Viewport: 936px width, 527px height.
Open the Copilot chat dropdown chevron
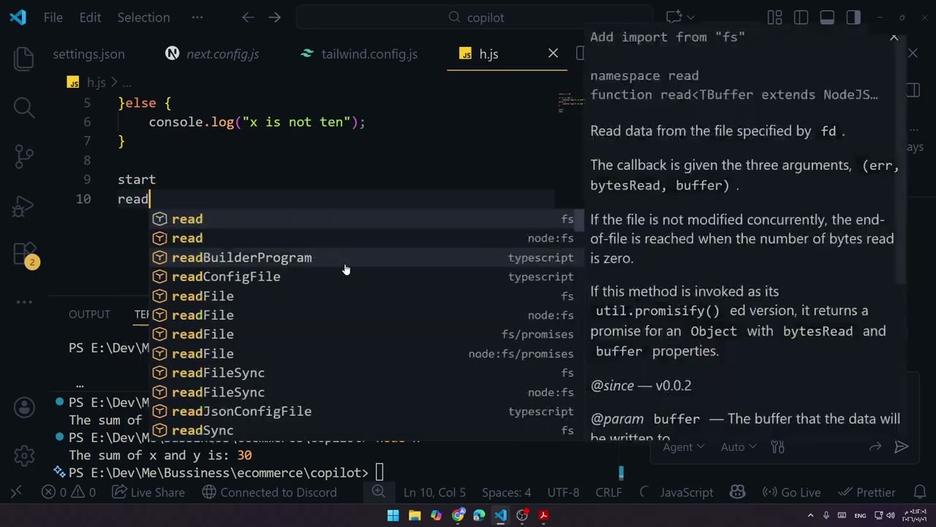(x=690, y=18)
